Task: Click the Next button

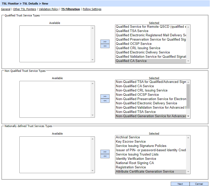Action: click(180, 184)
